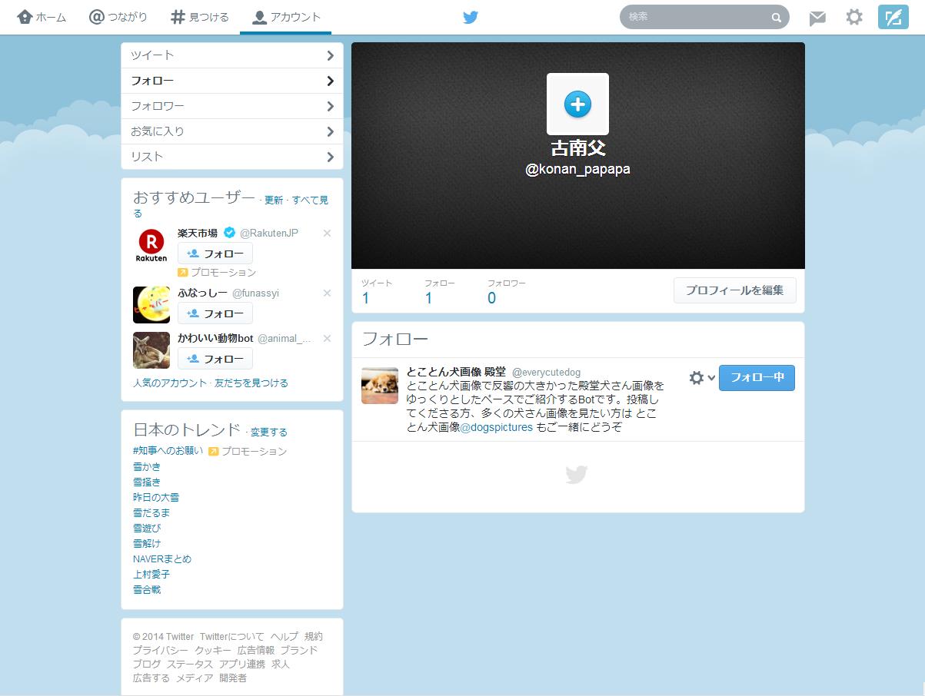Open フォロー list in sidebar

(232, 81)
